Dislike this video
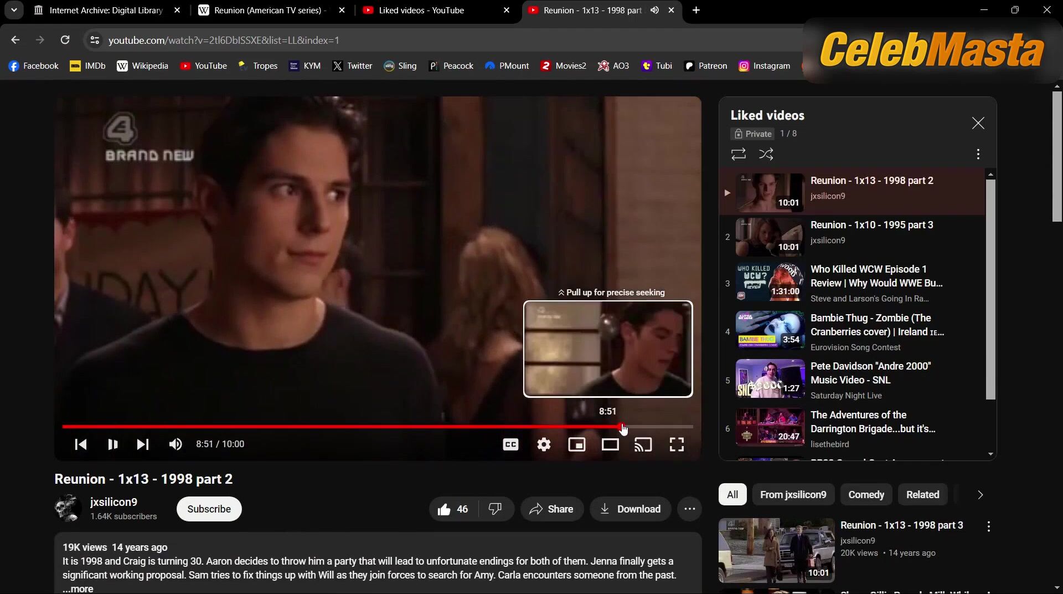The height and width of the screenshot is (594, 1063). (x=496, y=509)
